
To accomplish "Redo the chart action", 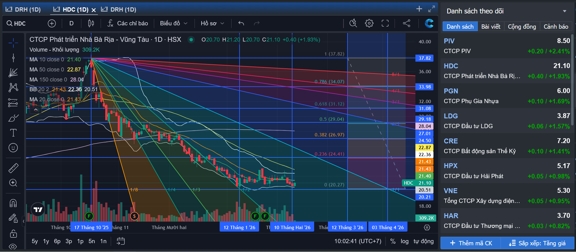I will click(x=257, y=23).
